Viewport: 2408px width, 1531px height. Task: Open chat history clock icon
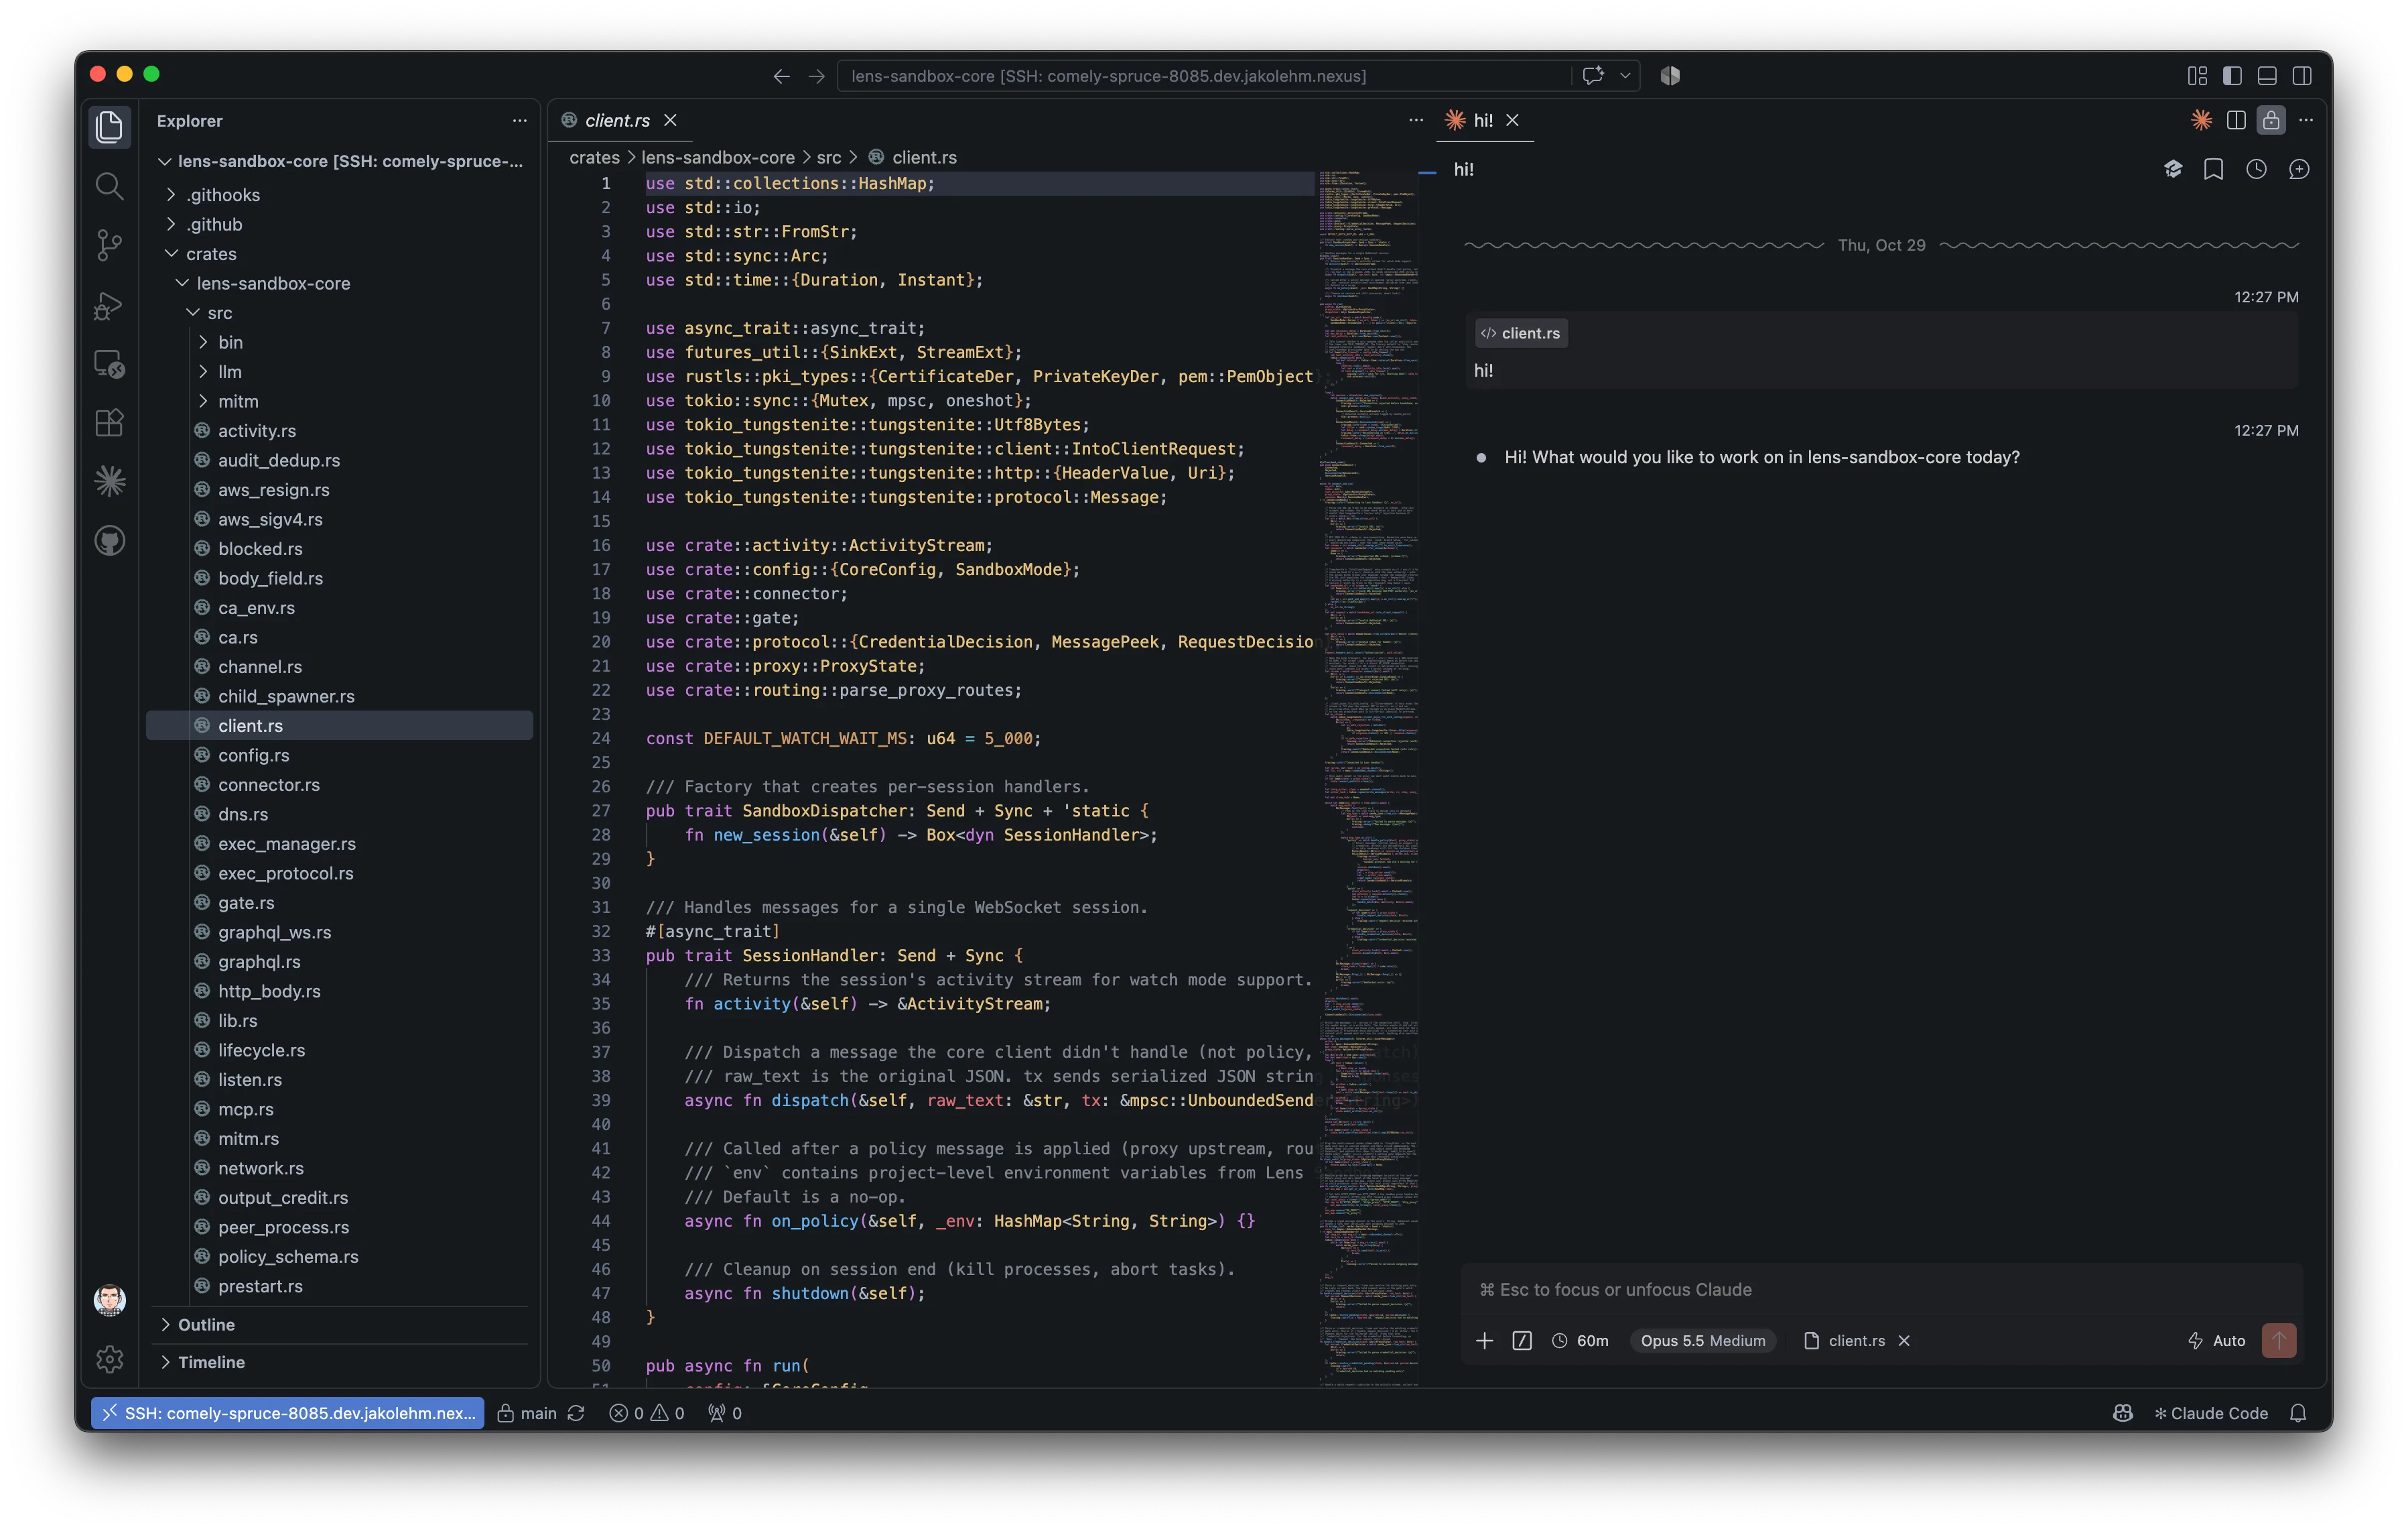[2256, 170]
